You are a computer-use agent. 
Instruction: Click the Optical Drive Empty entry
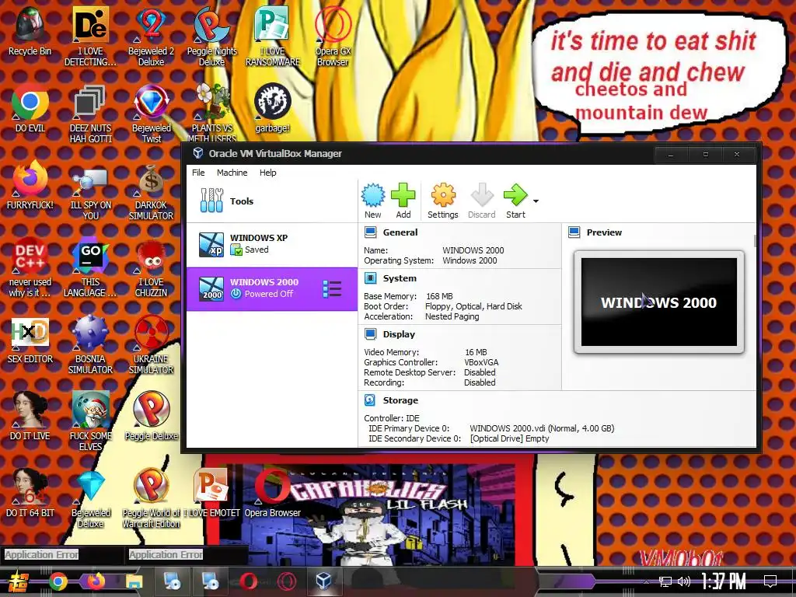510,438
